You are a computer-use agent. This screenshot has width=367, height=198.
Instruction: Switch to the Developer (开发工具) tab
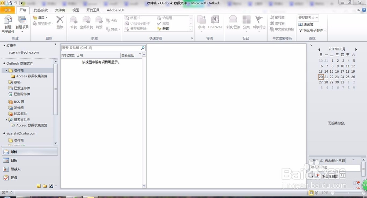coord(93,10)
